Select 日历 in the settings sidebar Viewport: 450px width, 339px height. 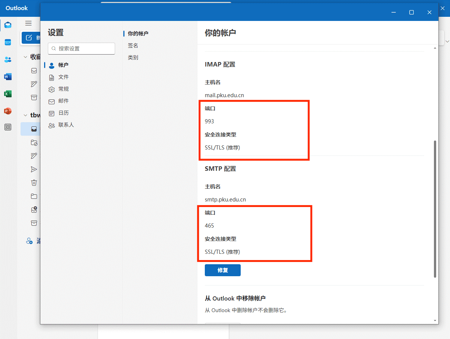pos(63,113)
